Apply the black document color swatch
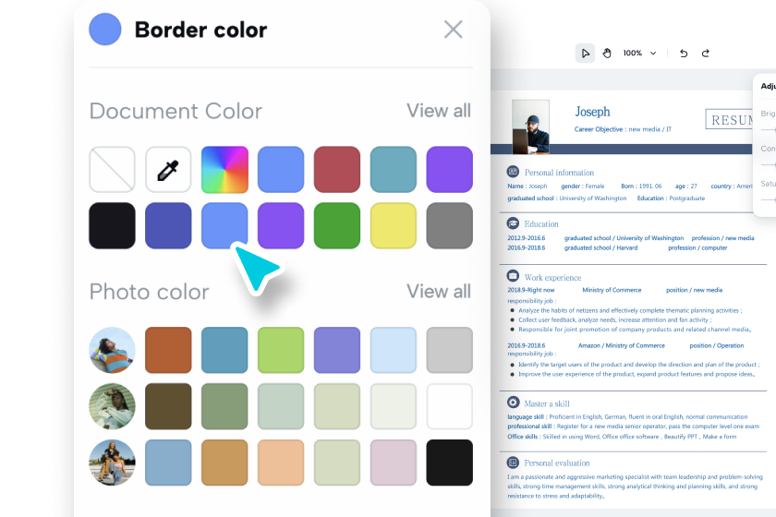 click(112, 226)
